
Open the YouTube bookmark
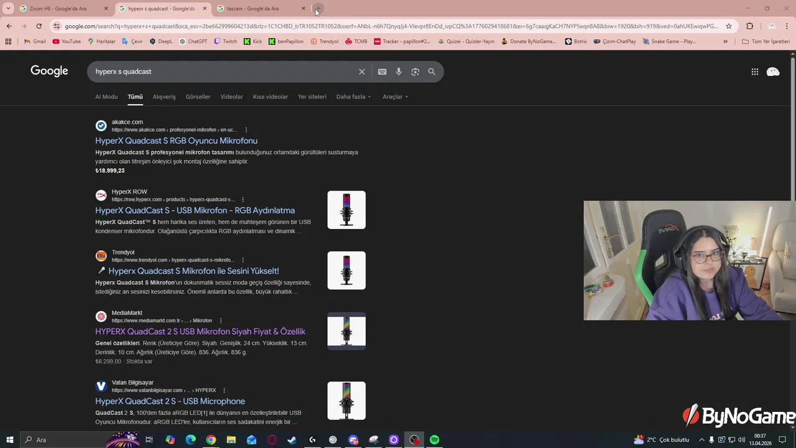point(67,42)
